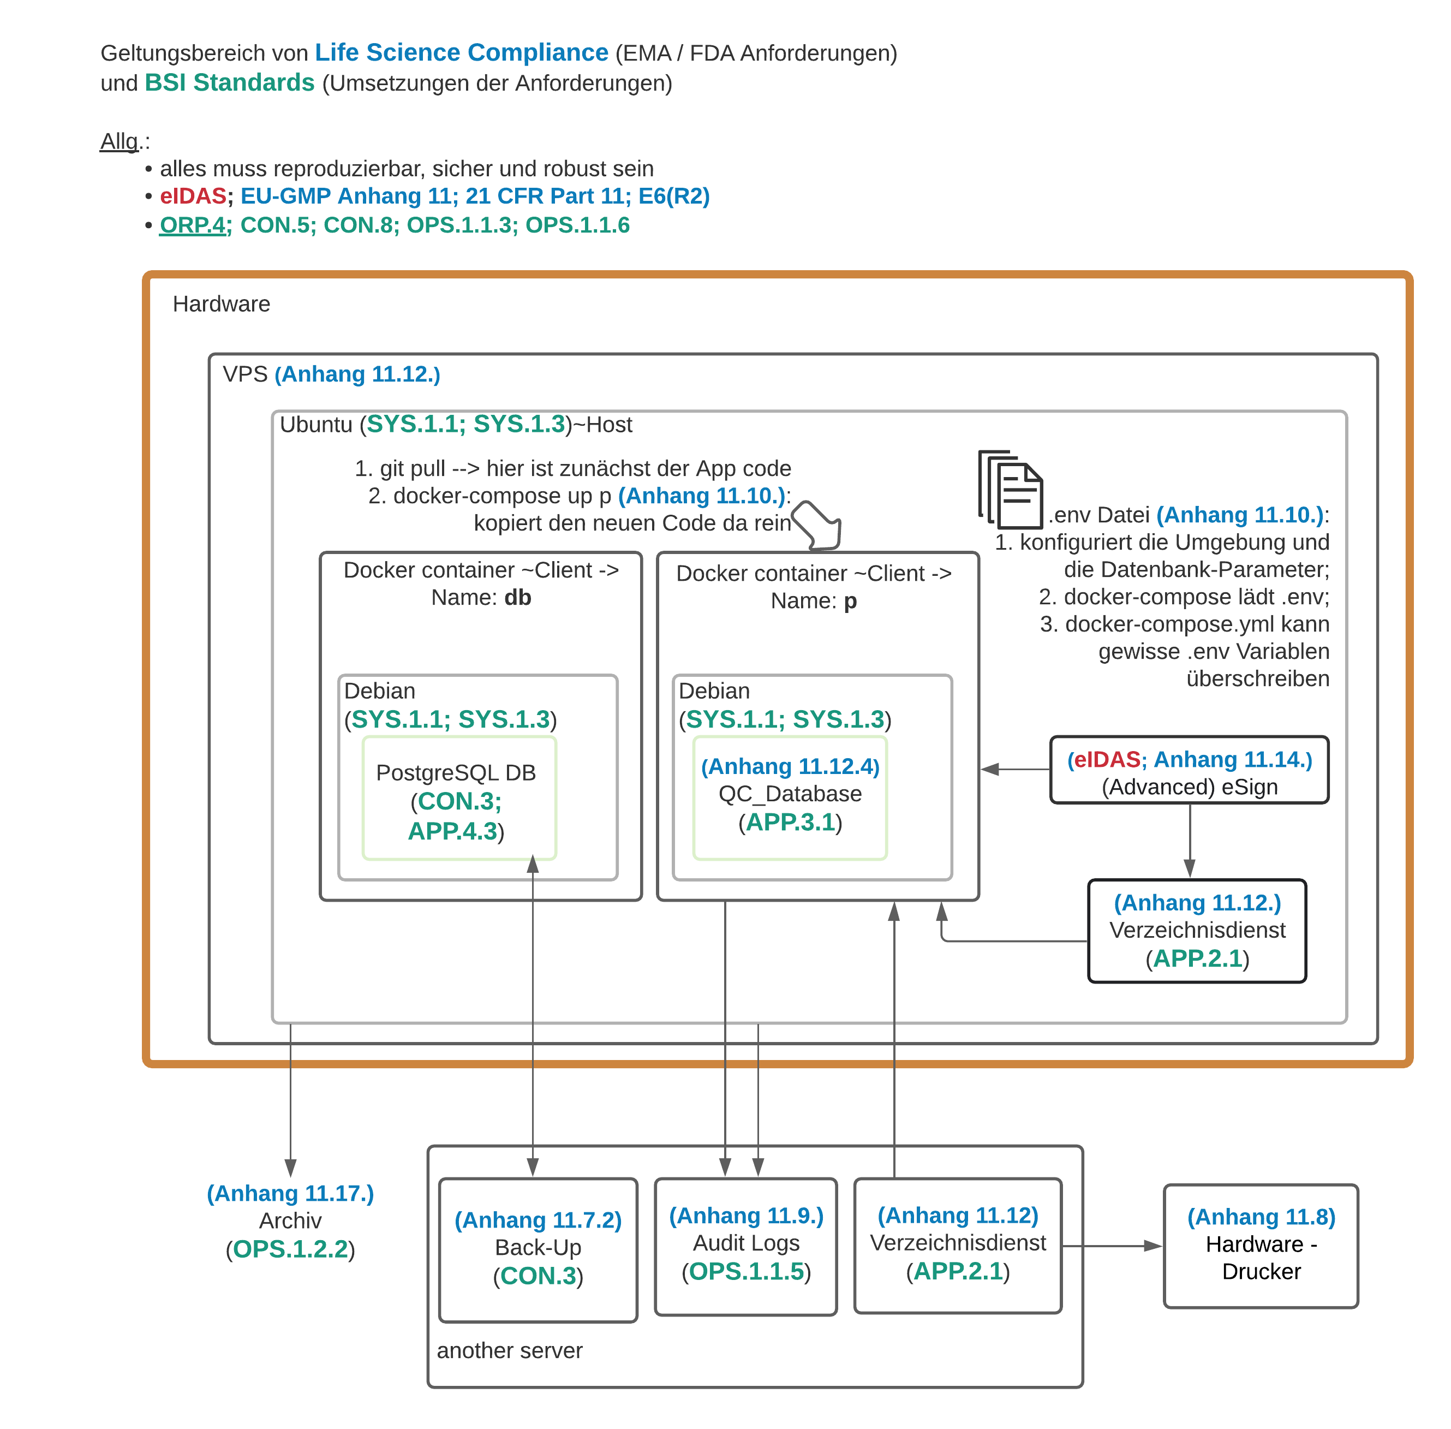Screen dimensions: 1451x1429
Task: Click Debian label inside the p container
Action: [x=714, y=690]
